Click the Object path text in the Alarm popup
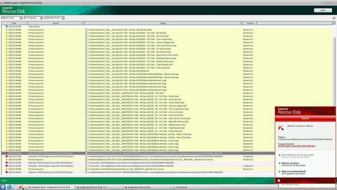 tap(305, 139)
